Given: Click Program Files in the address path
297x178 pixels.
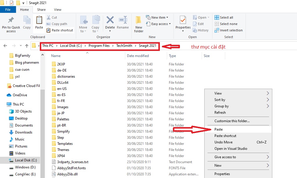Looking at the screenshot, I should coord(99,46).
